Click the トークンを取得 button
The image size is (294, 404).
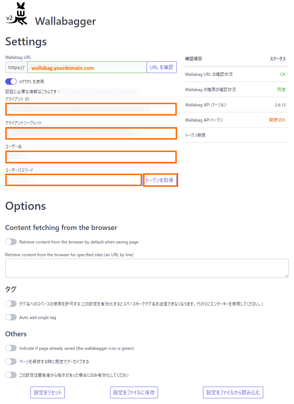(x=160, y=180)
